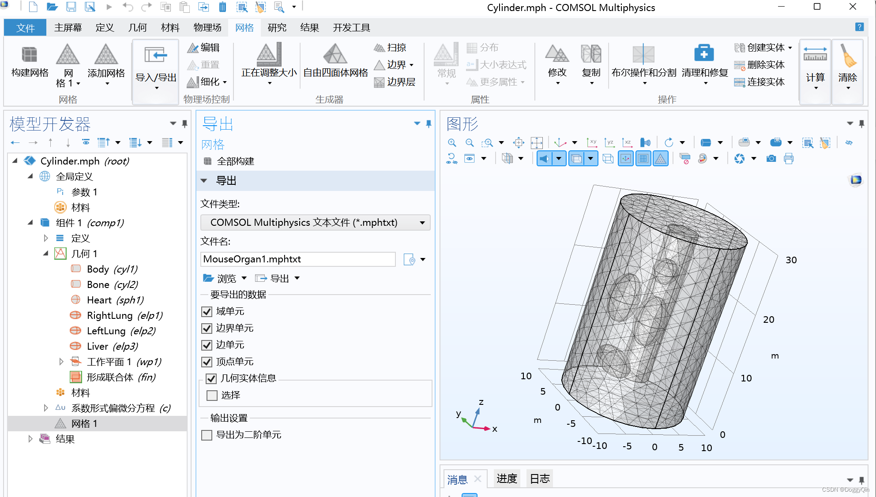Enable the 选择 checkbox

212,395
